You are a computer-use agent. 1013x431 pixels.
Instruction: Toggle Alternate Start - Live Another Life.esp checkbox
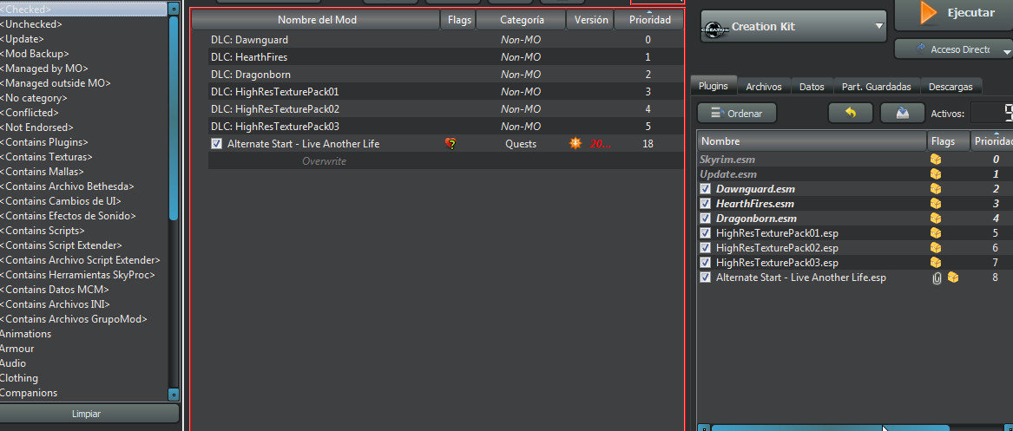[x=706, y=278]
